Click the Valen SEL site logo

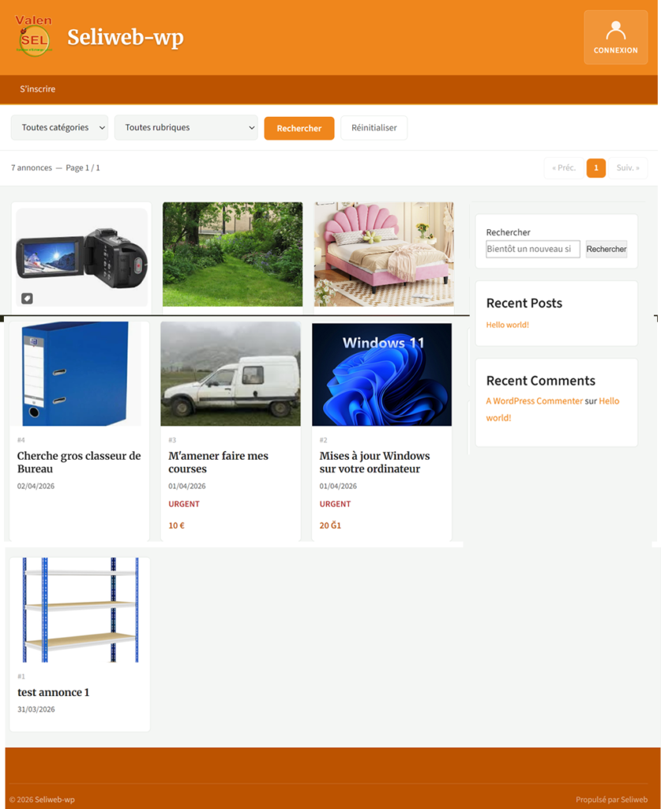(33, 36)
